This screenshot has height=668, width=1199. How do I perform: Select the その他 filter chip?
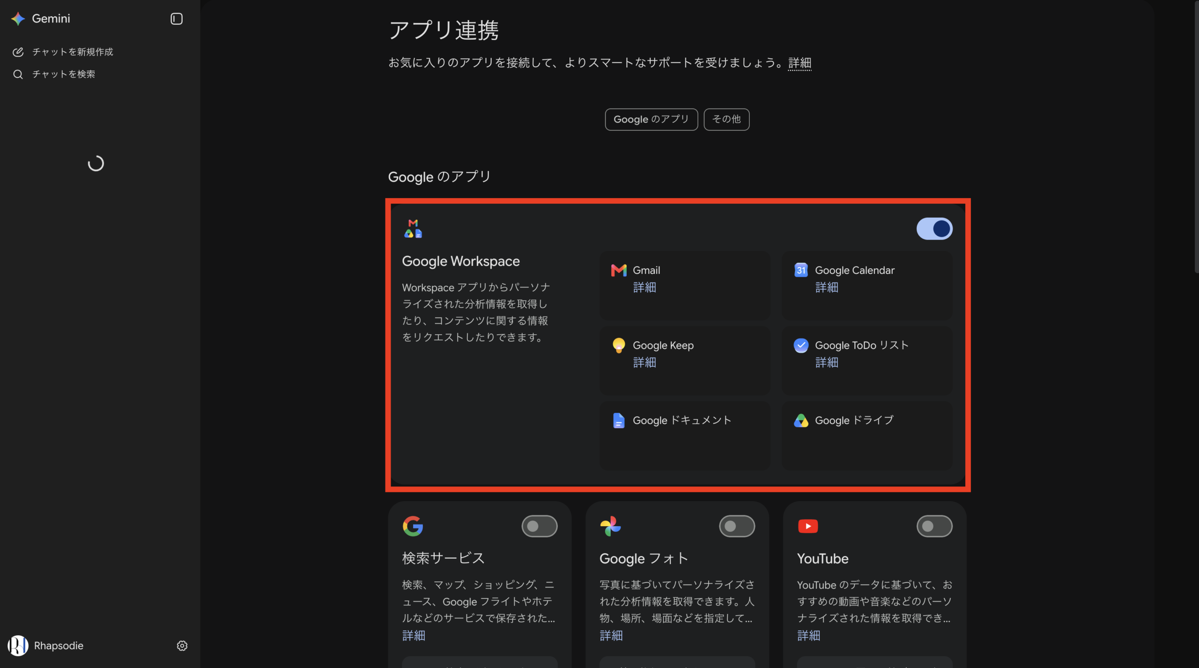click(726, 119)
